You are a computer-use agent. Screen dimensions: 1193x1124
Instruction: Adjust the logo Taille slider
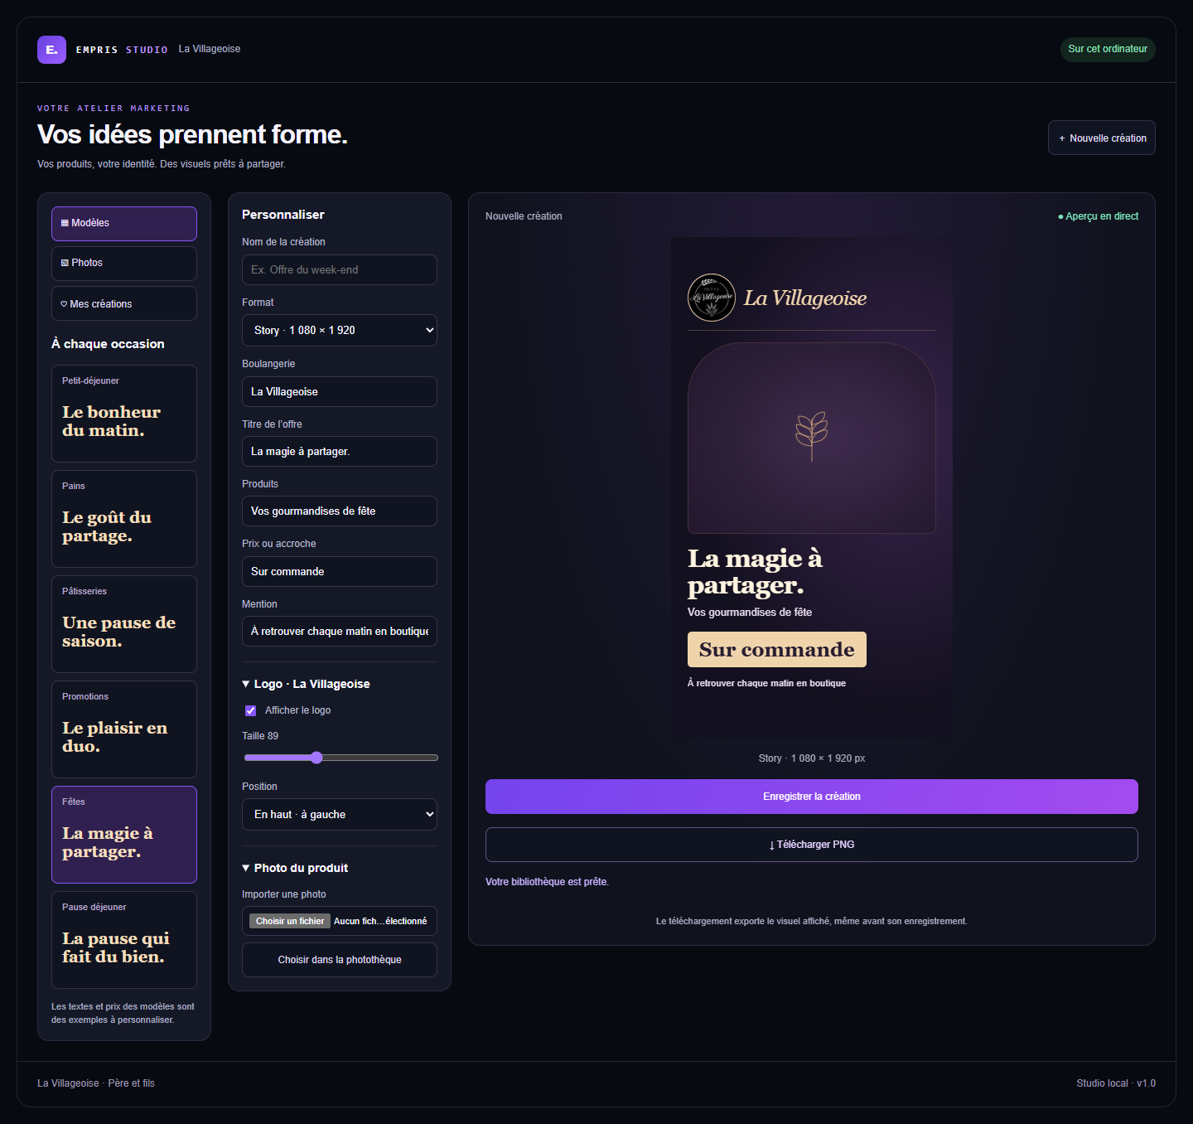[x=341, y=758]
